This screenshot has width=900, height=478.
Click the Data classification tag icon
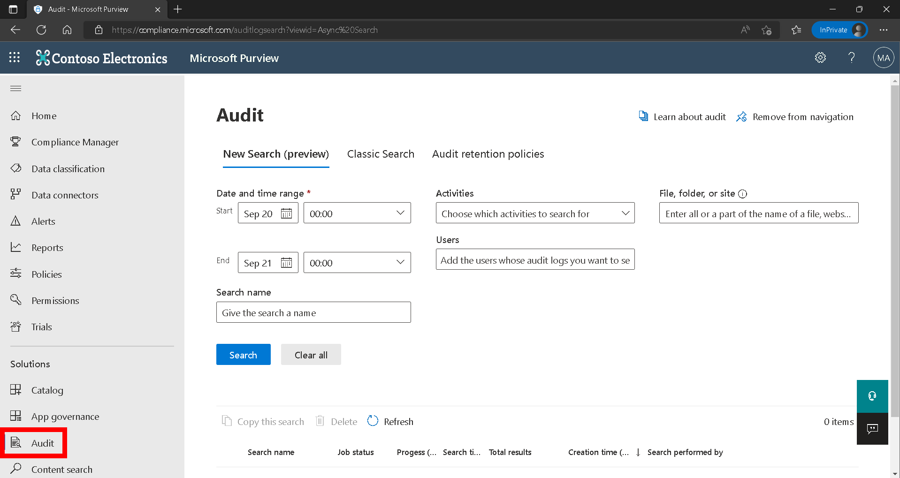(16, 168)
